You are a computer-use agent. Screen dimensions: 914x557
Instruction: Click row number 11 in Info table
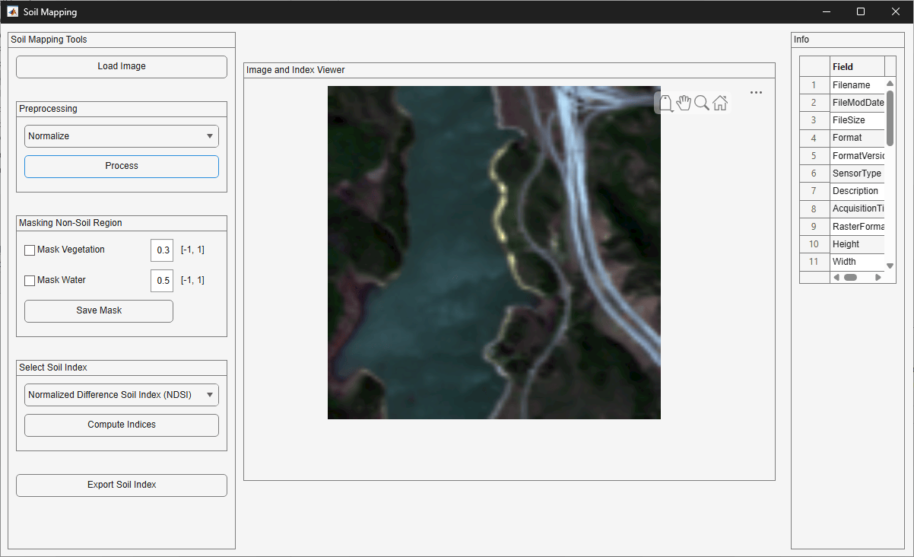pos(814,262)
